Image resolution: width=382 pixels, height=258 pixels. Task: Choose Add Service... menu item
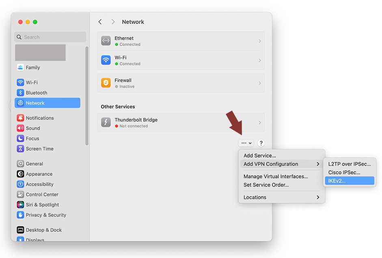tap(282, 155)
